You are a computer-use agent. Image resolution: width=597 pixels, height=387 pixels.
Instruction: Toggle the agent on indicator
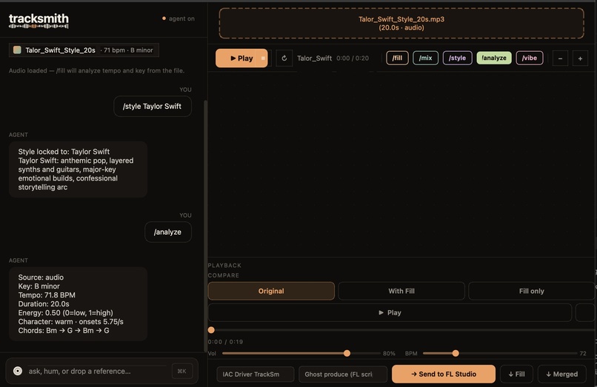tap(179, 18)
